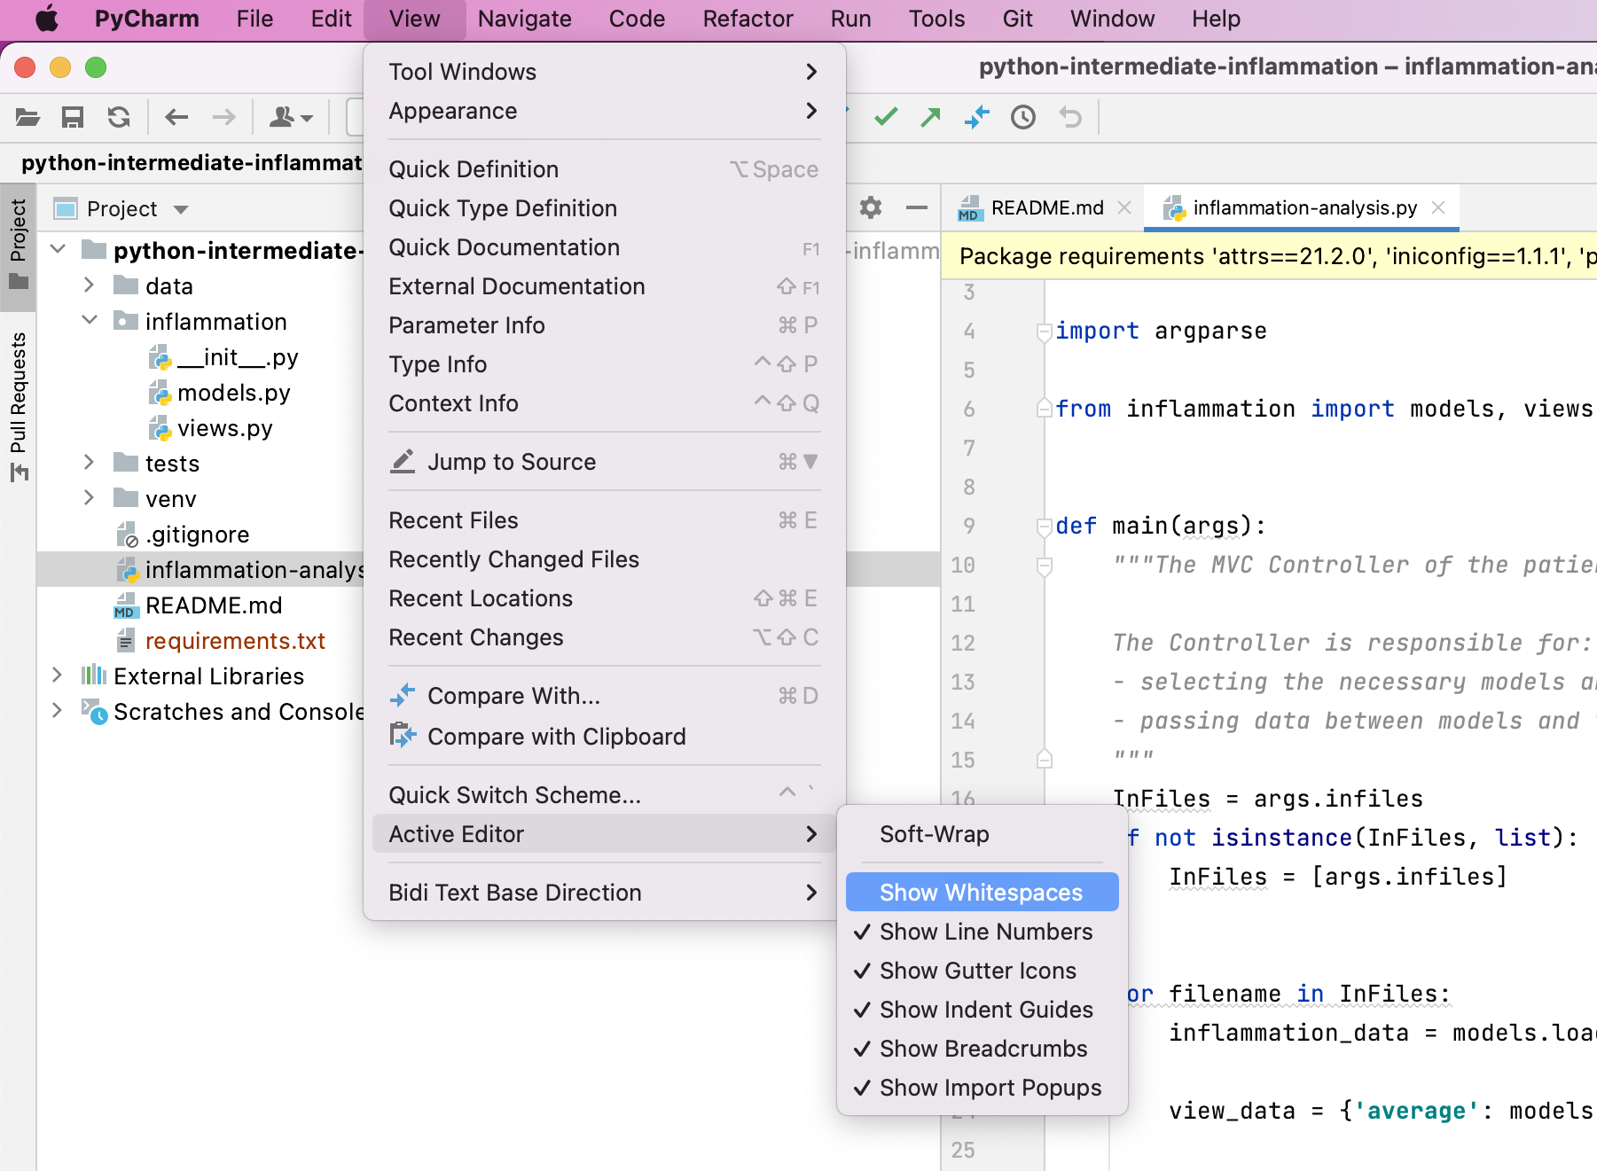
Task: Turn off Show Import Popups
Action: (x=989, y=1088)
